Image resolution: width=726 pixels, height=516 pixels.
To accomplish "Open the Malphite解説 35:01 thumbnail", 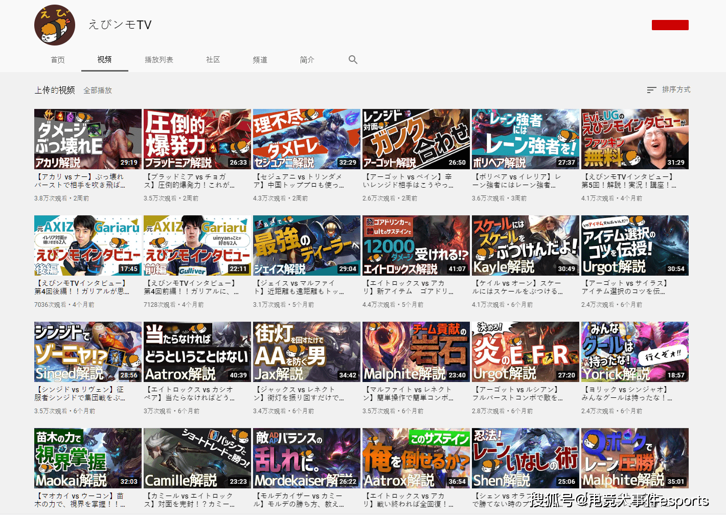I will pos(635,458).
